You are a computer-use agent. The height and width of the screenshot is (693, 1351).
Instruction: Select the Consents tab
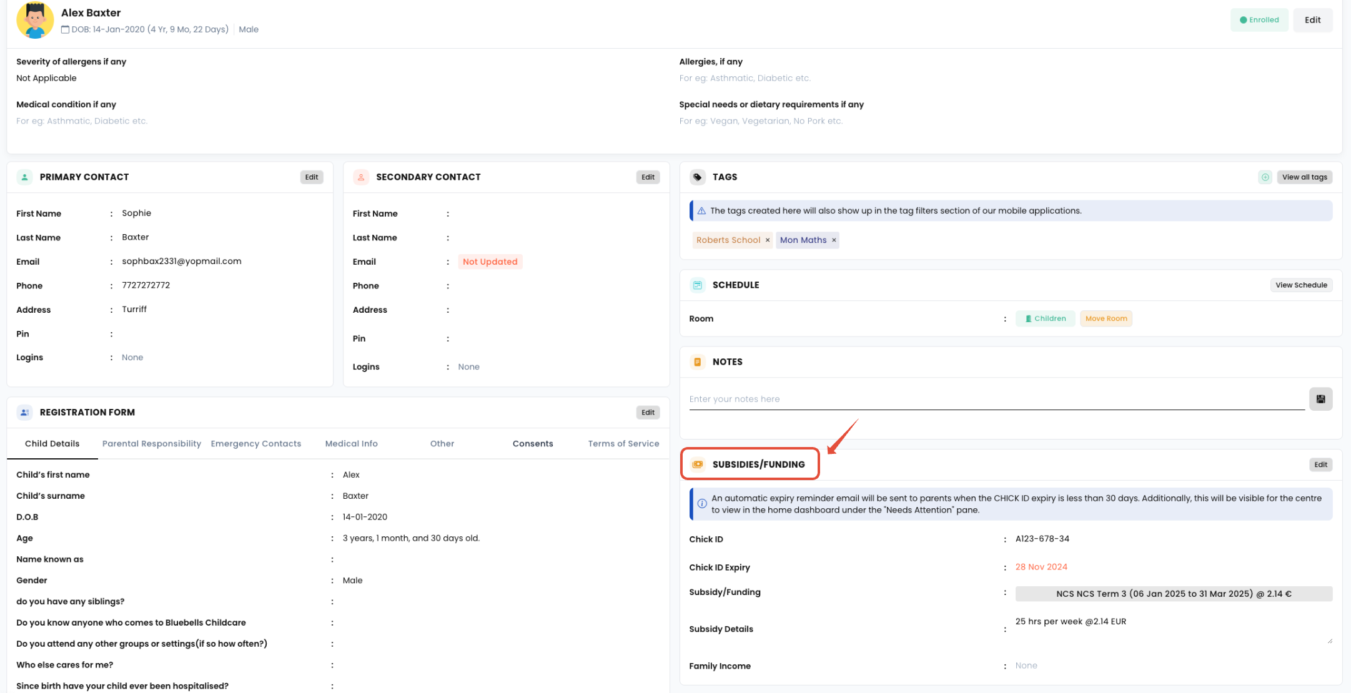(533, 444)
